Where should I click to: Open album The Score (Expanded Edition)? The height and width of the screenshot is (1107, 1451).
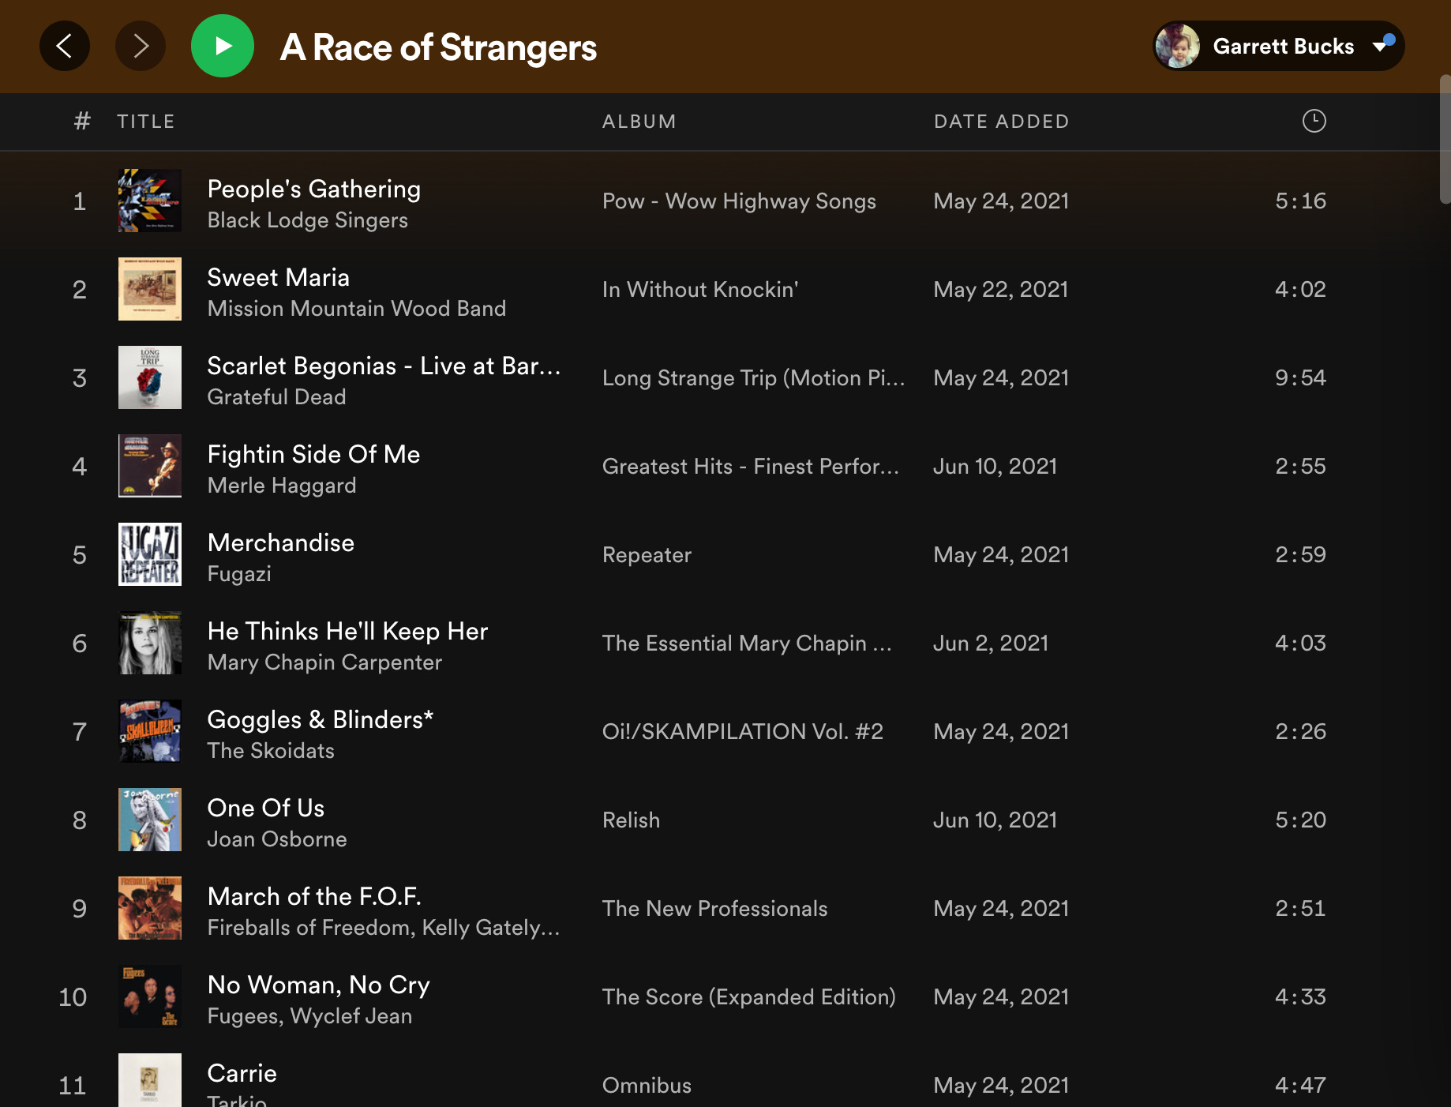click(x=748, y=997)
